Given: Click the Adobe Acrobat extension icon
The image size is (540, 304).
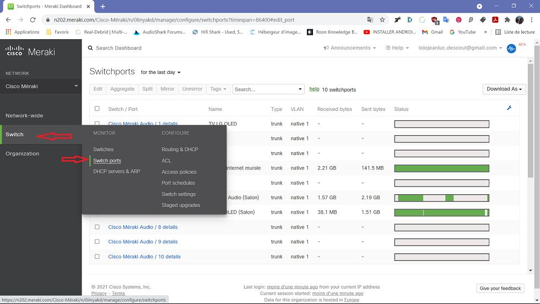Looking at the screenshot, I should (495, 20).
